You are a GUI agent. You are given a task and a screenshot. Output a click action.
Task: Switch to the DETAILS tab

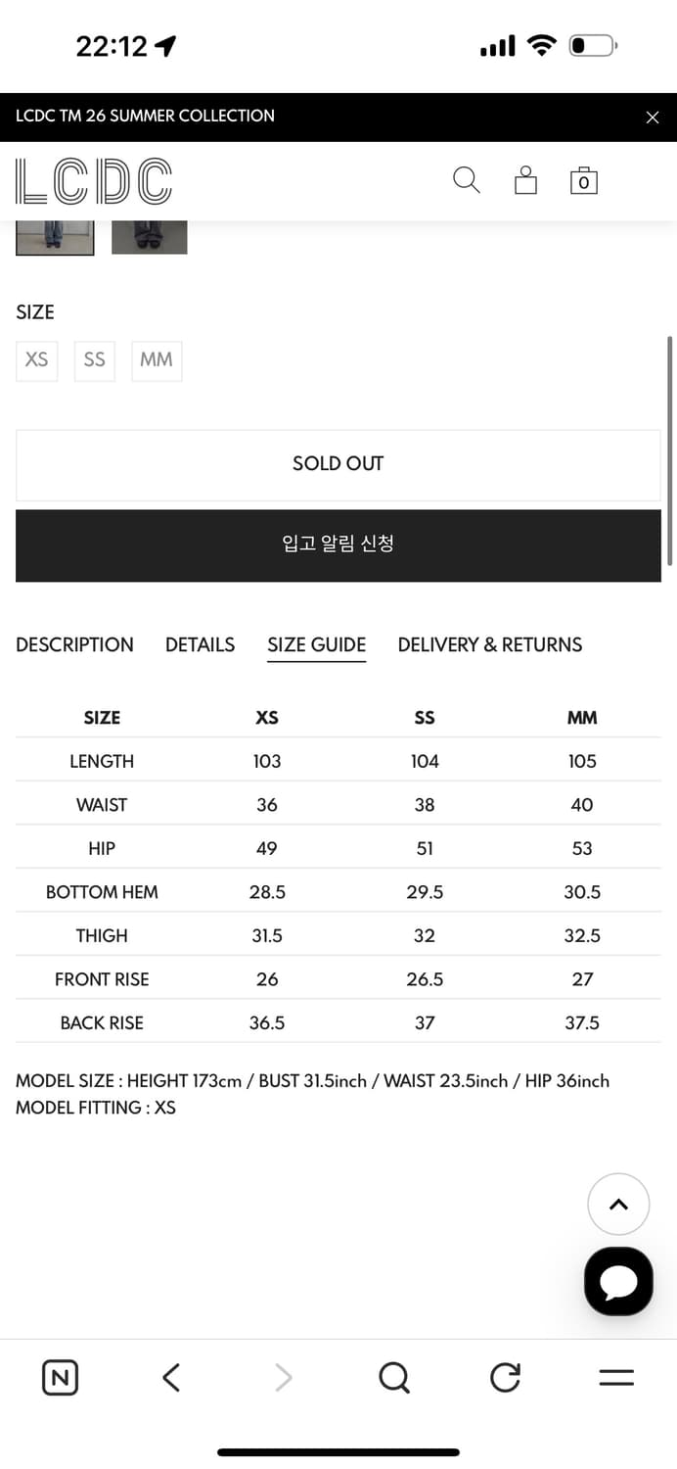pyautogui.click(x=200, y=644)
